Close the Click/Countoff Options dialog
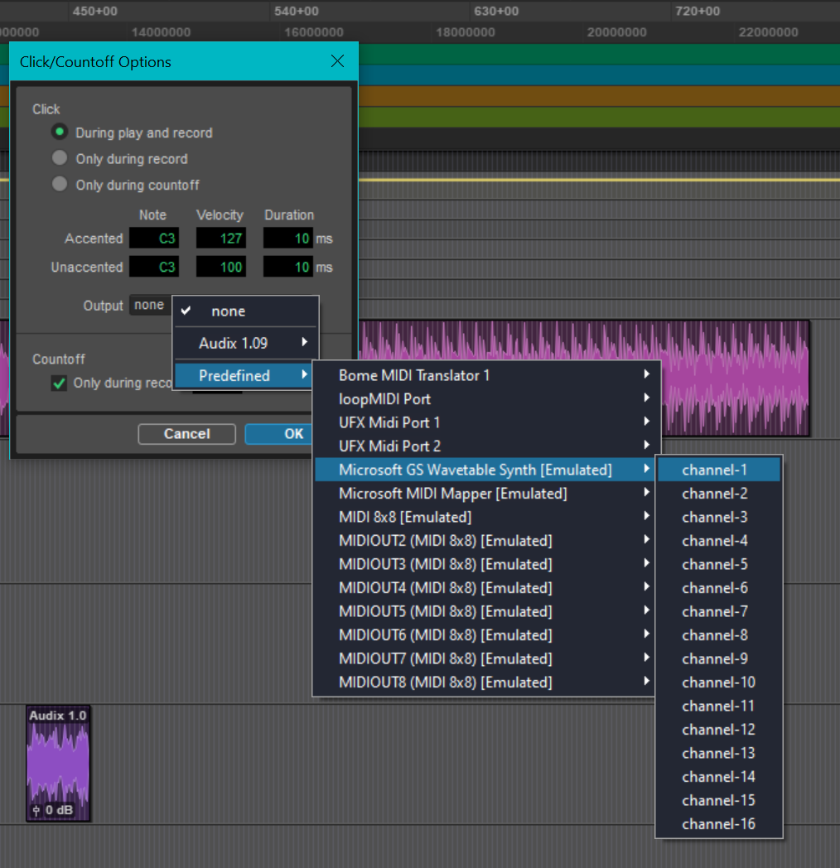Screen dimensions: 840x868 click(337, 61)
